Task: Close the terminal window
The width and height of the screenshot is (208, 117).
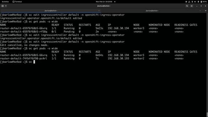Action: (205, 6)
